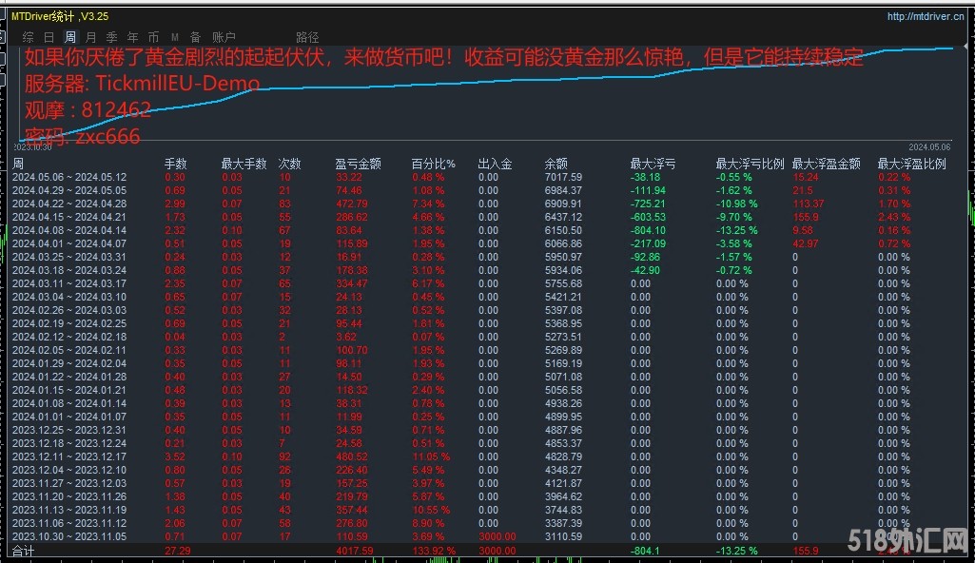Switch to the 综 summary tab

[x=28, y=37]
